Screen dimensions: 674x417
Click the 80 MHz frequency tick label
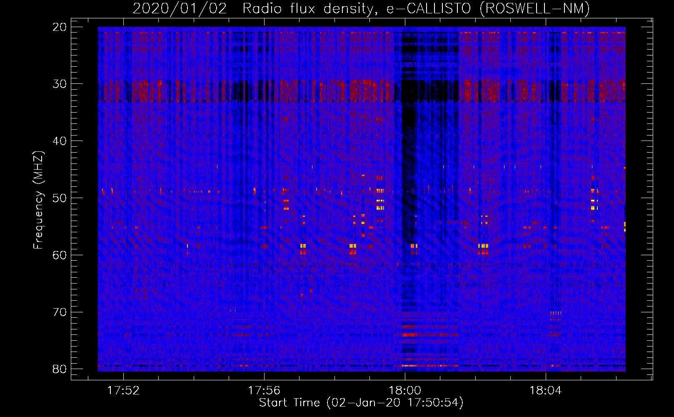(x=60, y=369)
